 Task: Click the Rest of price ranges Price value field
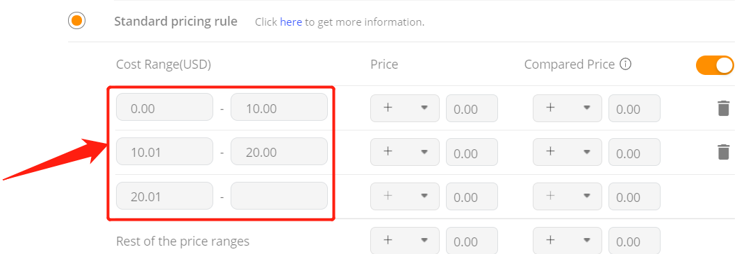click(x=472, y=240)
